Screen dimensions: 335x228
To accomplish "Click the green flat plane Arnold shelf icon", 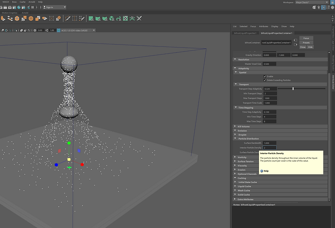I will pyautogui.click(x=91, y=18).
